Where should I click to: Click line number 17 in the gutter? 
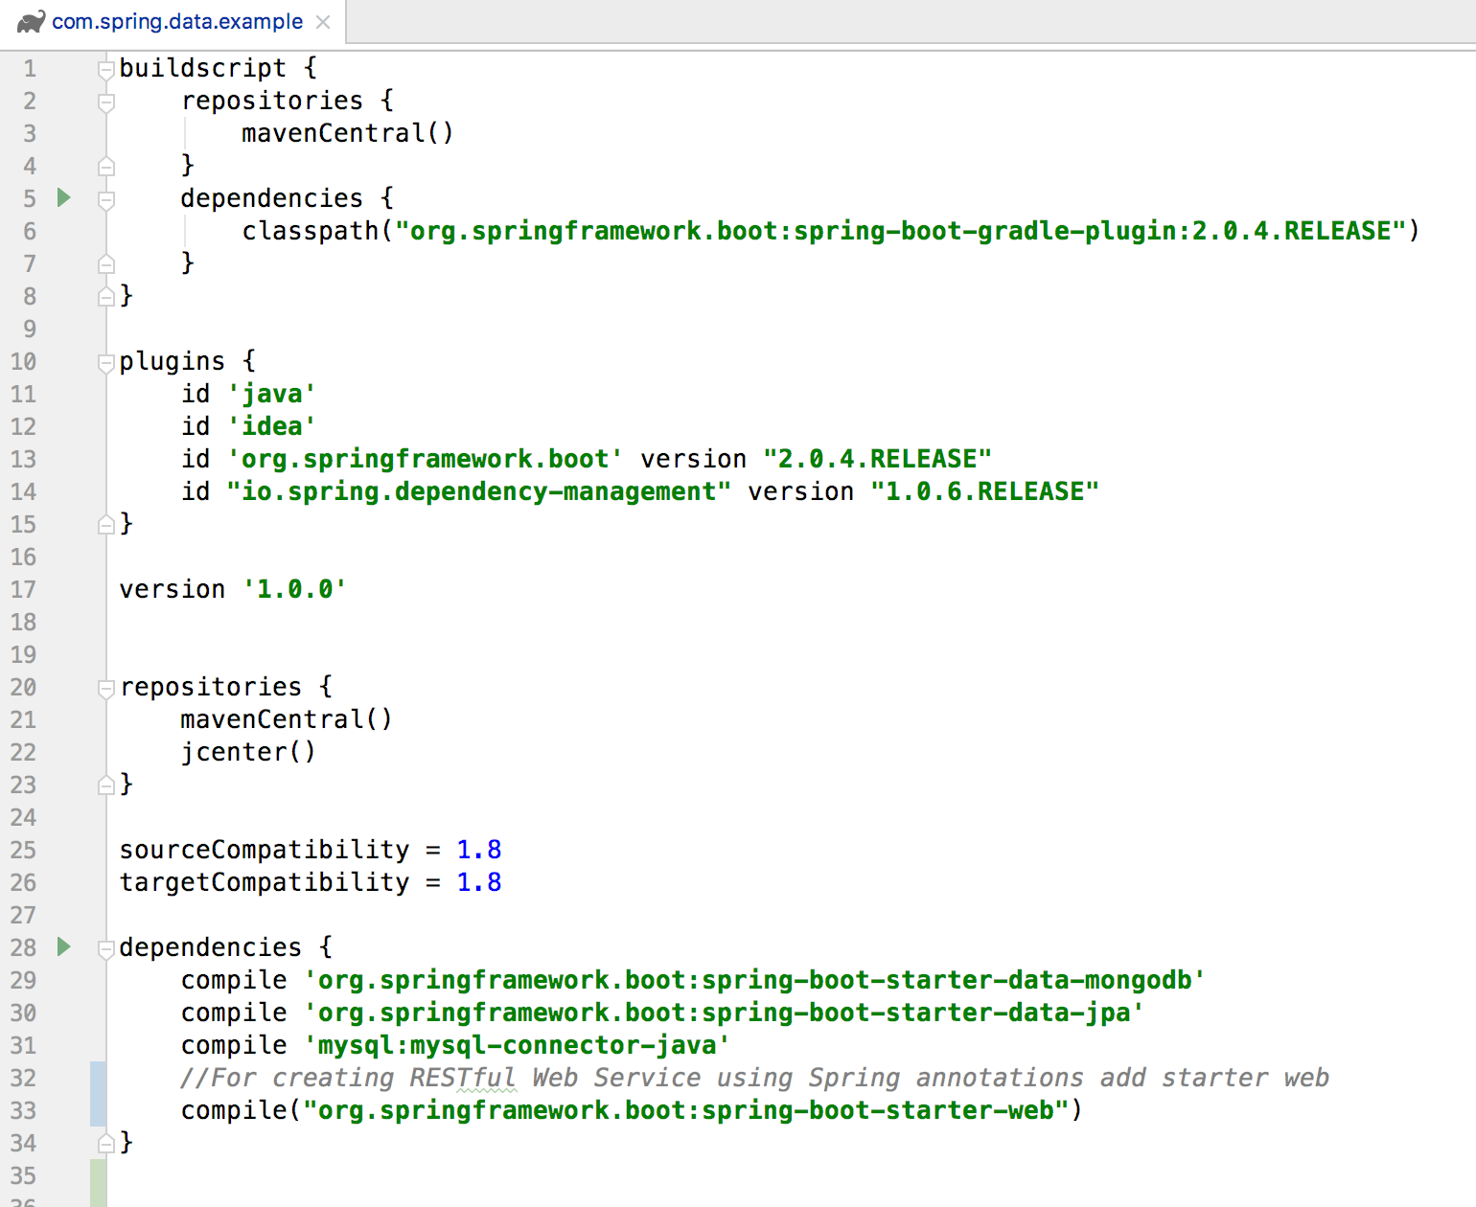[x=24, y=589]
